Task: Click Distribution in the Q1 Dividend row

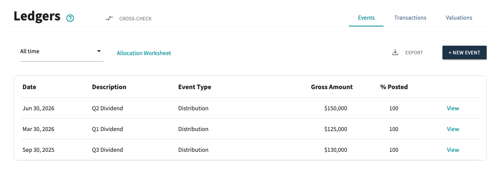Action: [193, 129]
